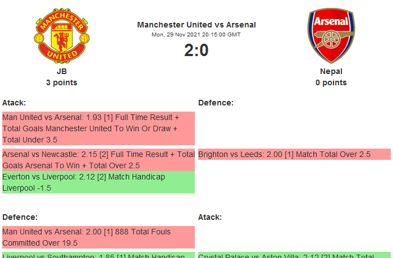The width and height of the screenshot is (393, 258).
Task: Click the lower left Defence section heading
Action: pos(20,217)
